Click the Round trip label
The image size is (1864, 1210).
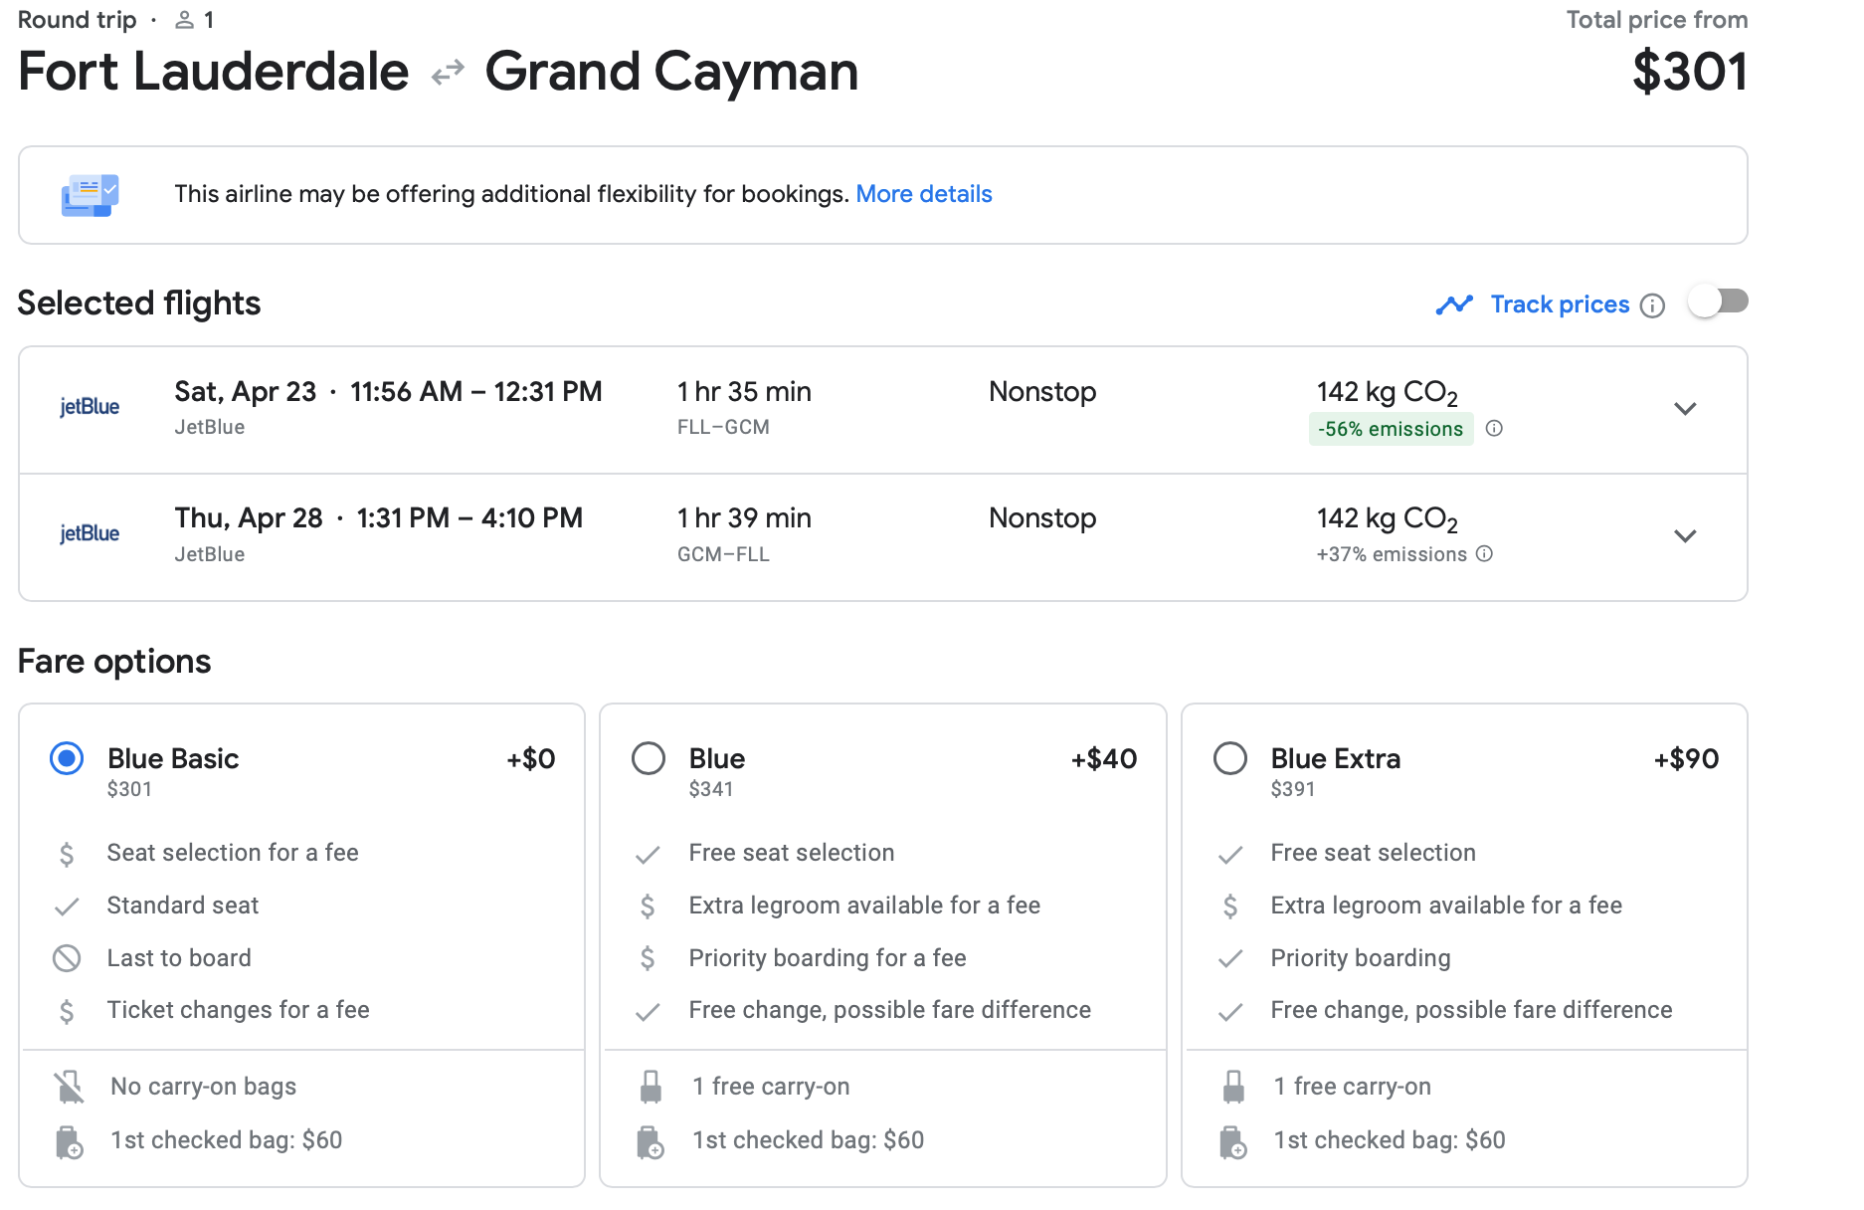[x=77, y=20]
